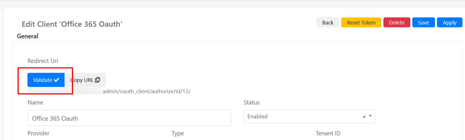Viewport: 465px width, 140px height.
Task: Apply the client changes
Action: (449, 23)
